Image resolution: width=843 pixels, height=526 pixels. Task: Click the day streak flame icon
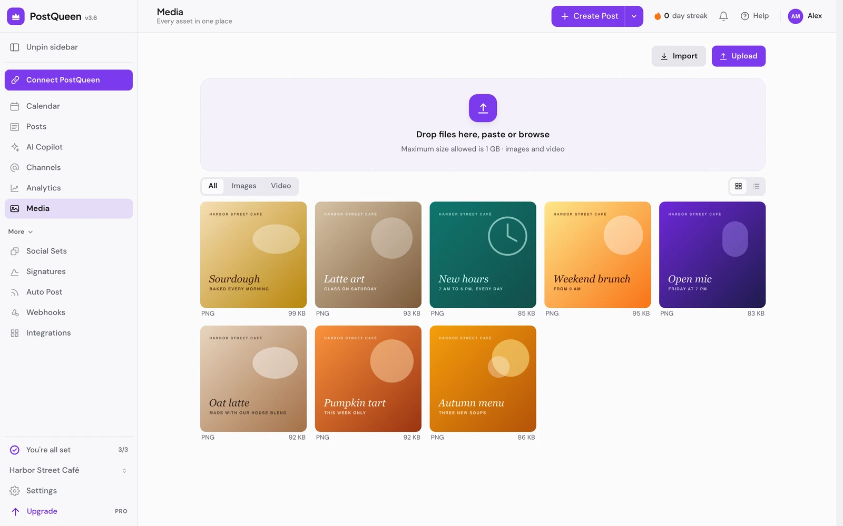coord(657,16)
